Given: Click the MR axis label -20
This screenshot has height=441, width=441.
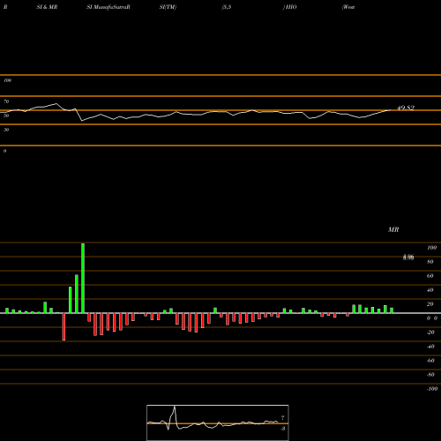Looking at the screenshot, I should 430,333.
